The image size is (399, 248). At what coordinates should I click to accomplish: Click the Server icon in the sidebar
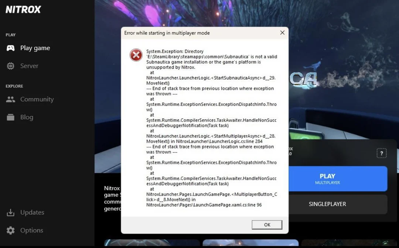tap(10, 66)
